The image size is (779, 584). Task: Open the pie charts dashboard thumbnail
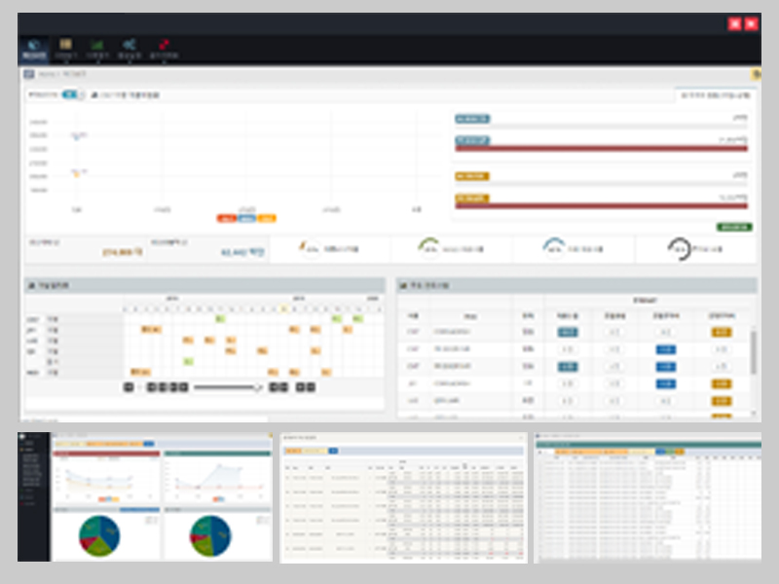pyautogui.click(x=146, y=497)
